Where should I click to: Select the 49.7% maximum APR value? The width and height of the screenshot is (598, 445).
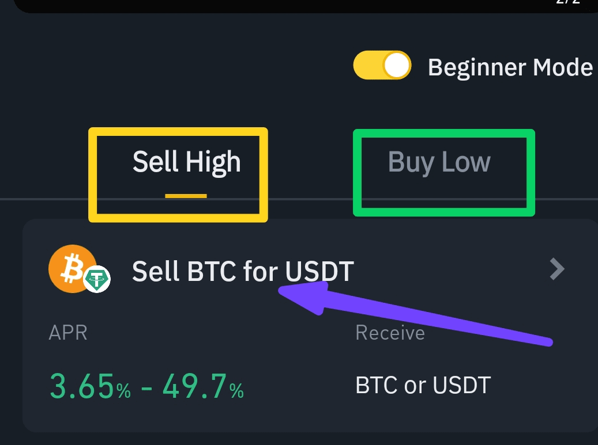(x=202, y=386)
